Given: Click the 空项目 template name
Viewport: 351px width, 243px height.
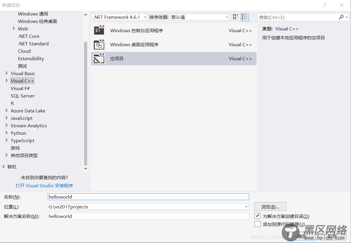Looking at the screenshot, I should (117, 59).
